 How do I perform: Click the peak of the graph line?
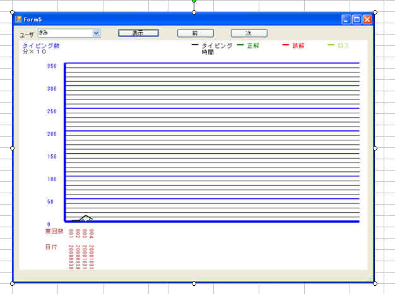tap(86, 216)
